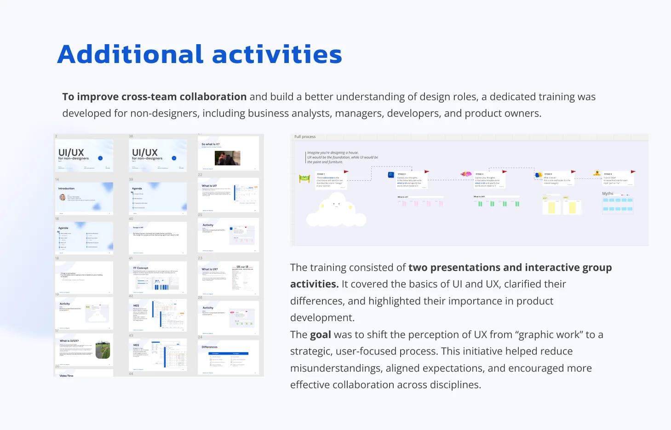Click the 'Full process' frame label

tap(305, 137)
